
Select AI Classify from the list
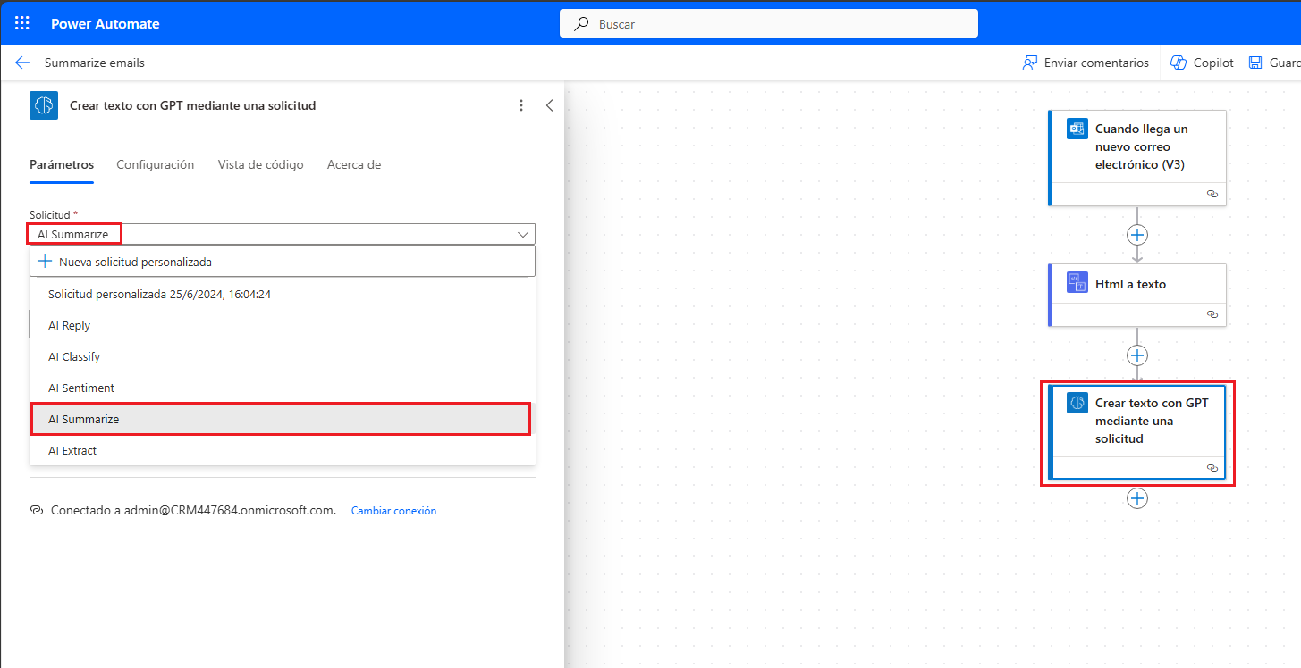[283, 357]
